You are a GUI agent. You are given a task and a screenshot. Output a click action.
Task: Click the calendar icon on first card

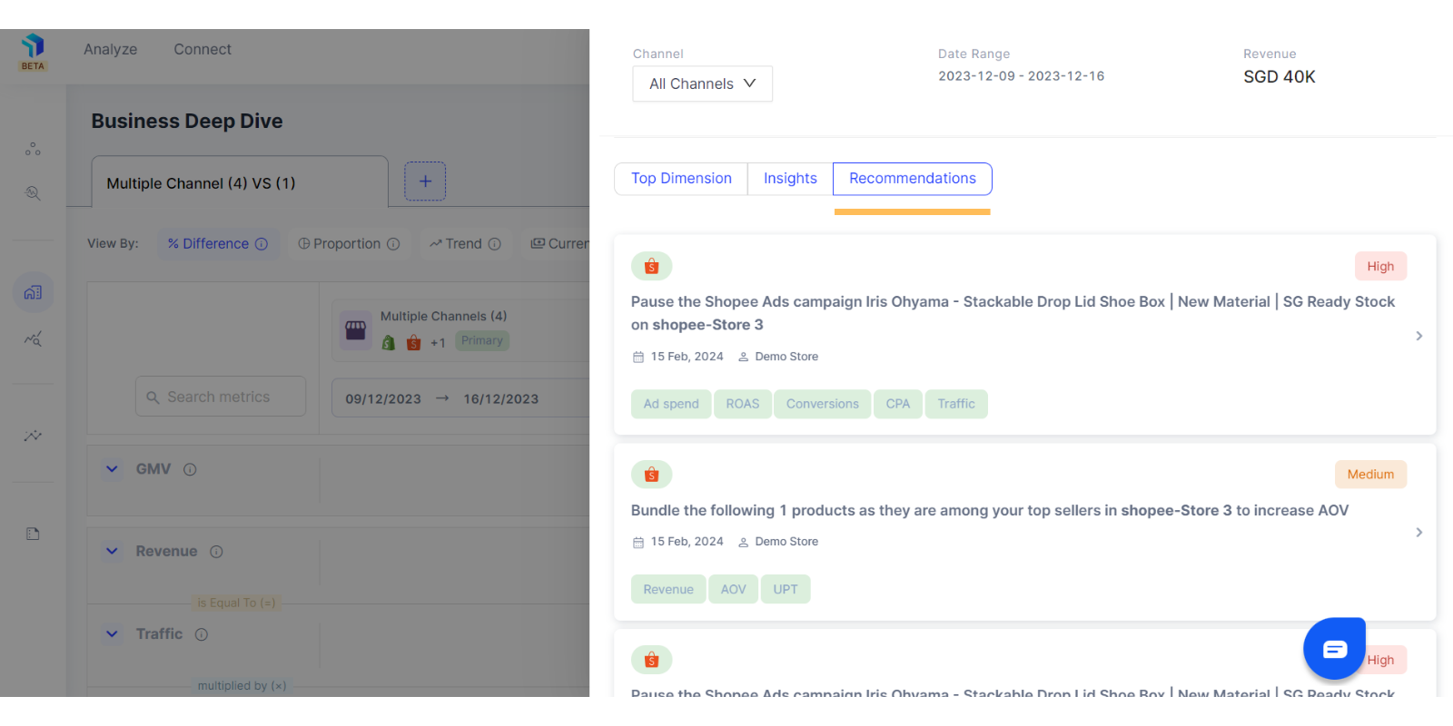pos(638,357)
